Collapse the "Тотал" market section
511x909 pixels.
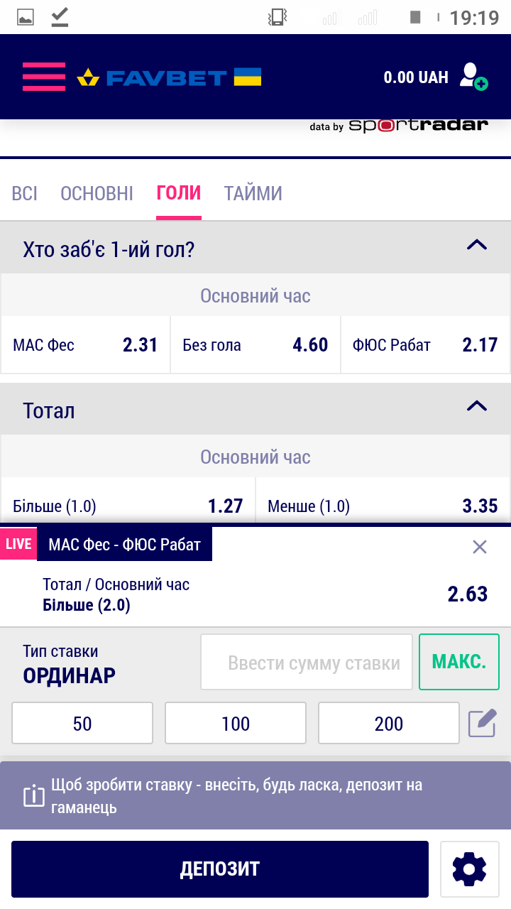point(476,407)
